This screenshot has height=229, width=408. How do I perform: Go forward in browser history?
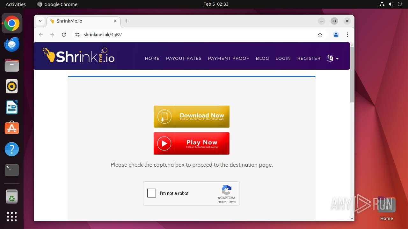click(52, 35)
